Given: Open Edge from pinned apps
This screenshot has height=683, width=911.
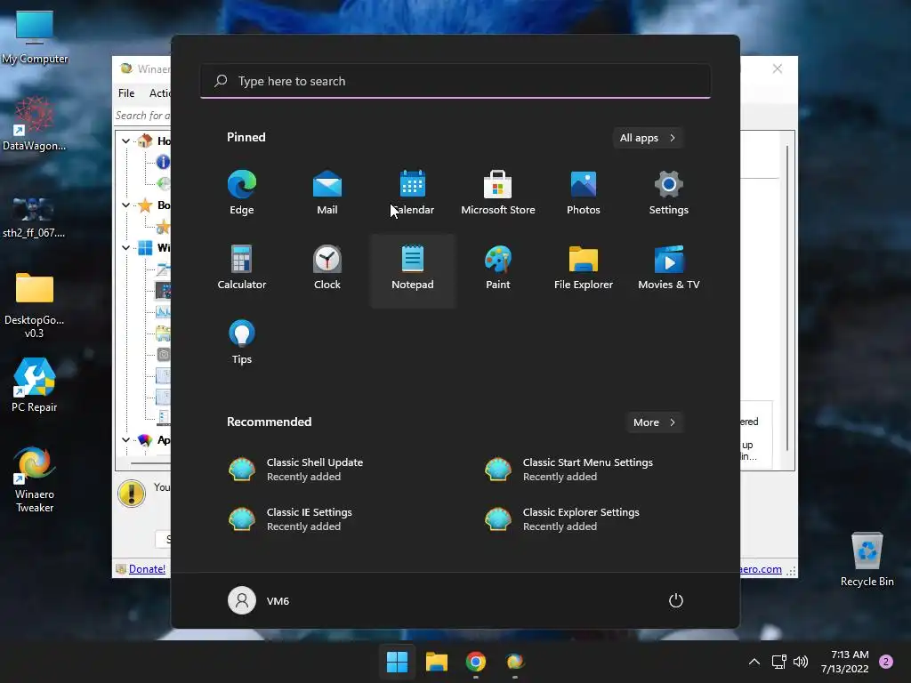Looking at the screenshot, I should [x=242, y=193].
